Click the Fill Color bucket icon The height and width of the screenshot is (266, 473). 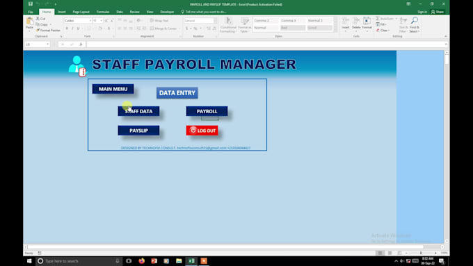(x=100, y=28)
